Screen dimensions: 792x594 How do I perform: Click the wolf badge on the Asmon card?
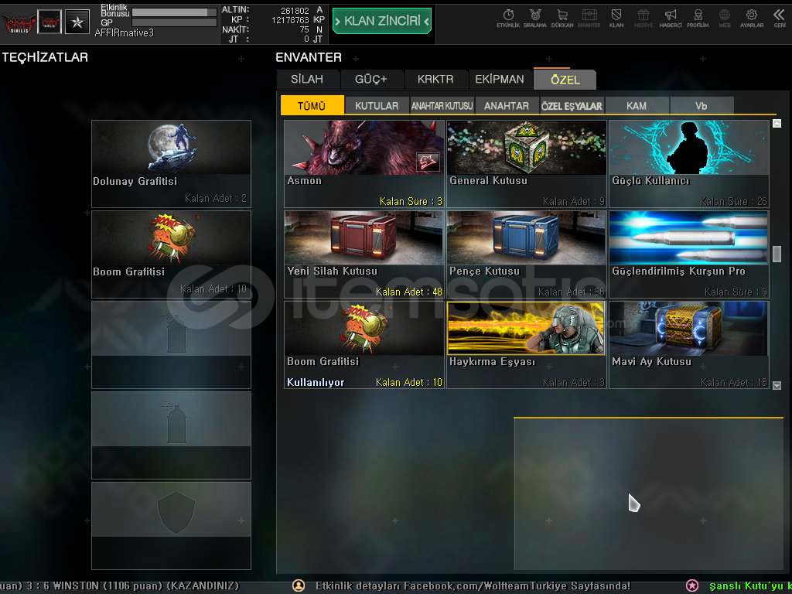[x=428, y=162]
